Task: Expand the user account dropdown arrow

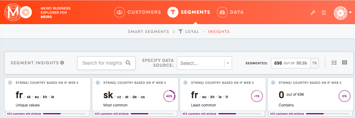Action: click(x=350, y=13)
